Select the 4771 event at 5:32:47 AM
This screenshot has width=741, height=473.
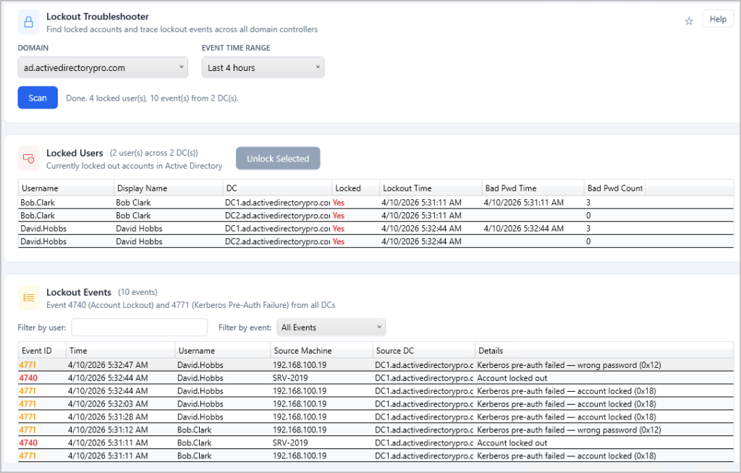click(x=376, y=364)
